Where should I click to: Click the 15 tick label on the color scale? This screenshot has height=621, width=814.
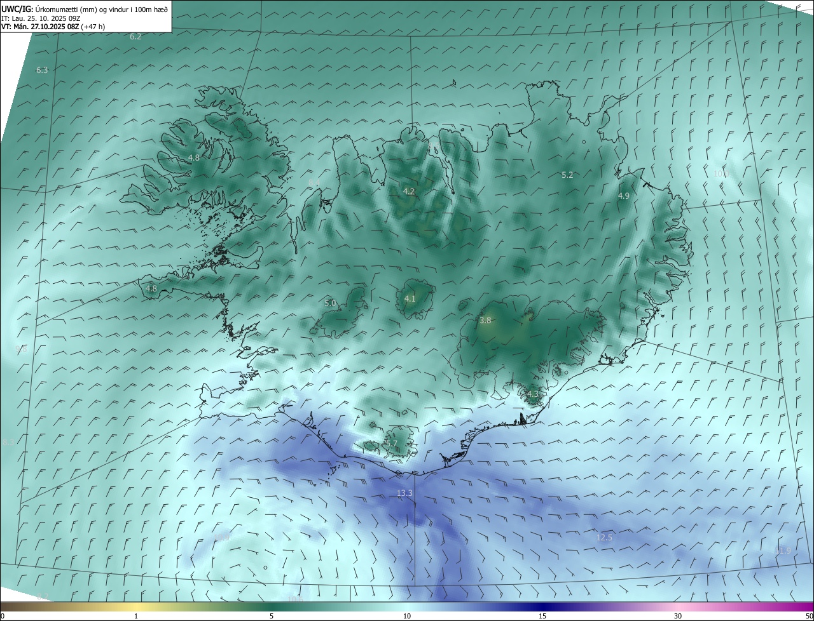click(542, 617)
